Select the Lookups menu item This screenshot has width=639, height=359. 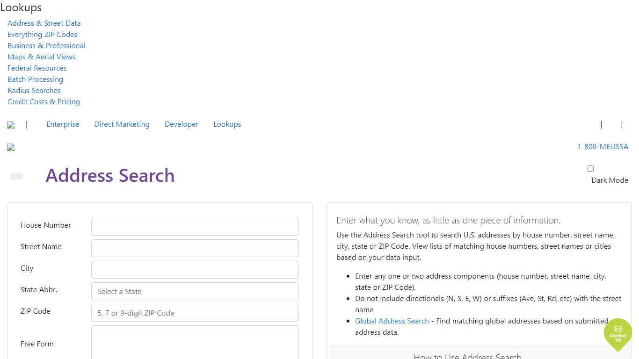(x=227, y=124)
